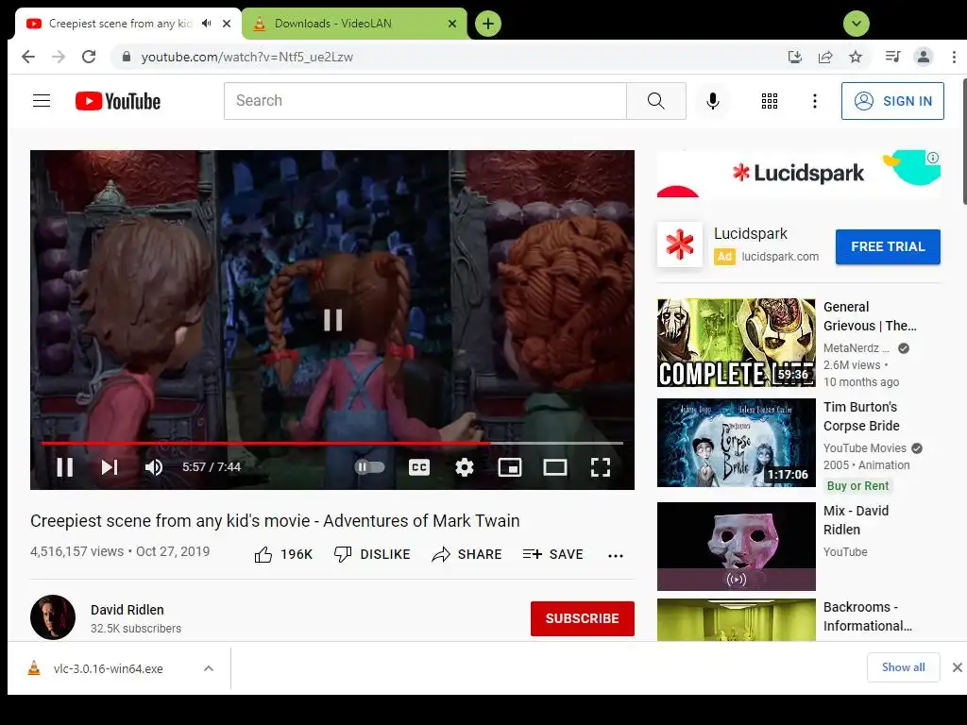Viewport: 967px width, 725px height.
Task: Click the browser address bar URL
Action: click(x=247, y=57)
